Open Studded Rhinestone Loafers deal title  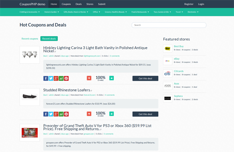tap(67, 90)
